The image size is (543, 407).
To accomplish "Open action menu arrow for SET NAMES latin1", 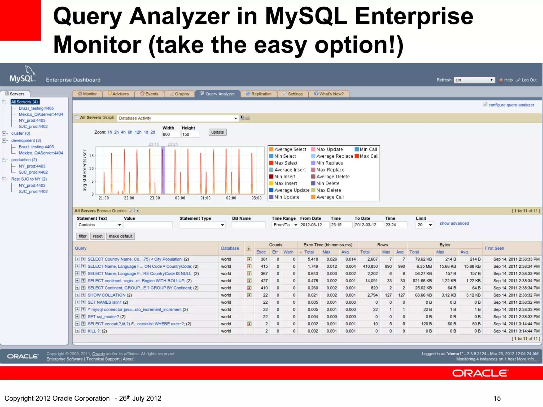I will point(83,302).
